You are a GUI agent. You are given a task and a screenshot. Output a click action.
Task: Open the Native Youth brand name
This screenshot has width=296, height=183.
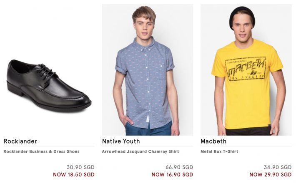121,141
